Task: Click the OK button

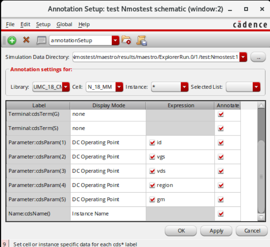Action: click(x=181, y=231)
